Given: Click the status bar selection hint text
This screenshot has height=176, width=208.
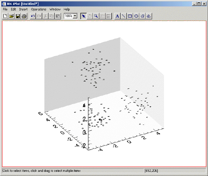Looking at the screenshot, I should (42, 171).
